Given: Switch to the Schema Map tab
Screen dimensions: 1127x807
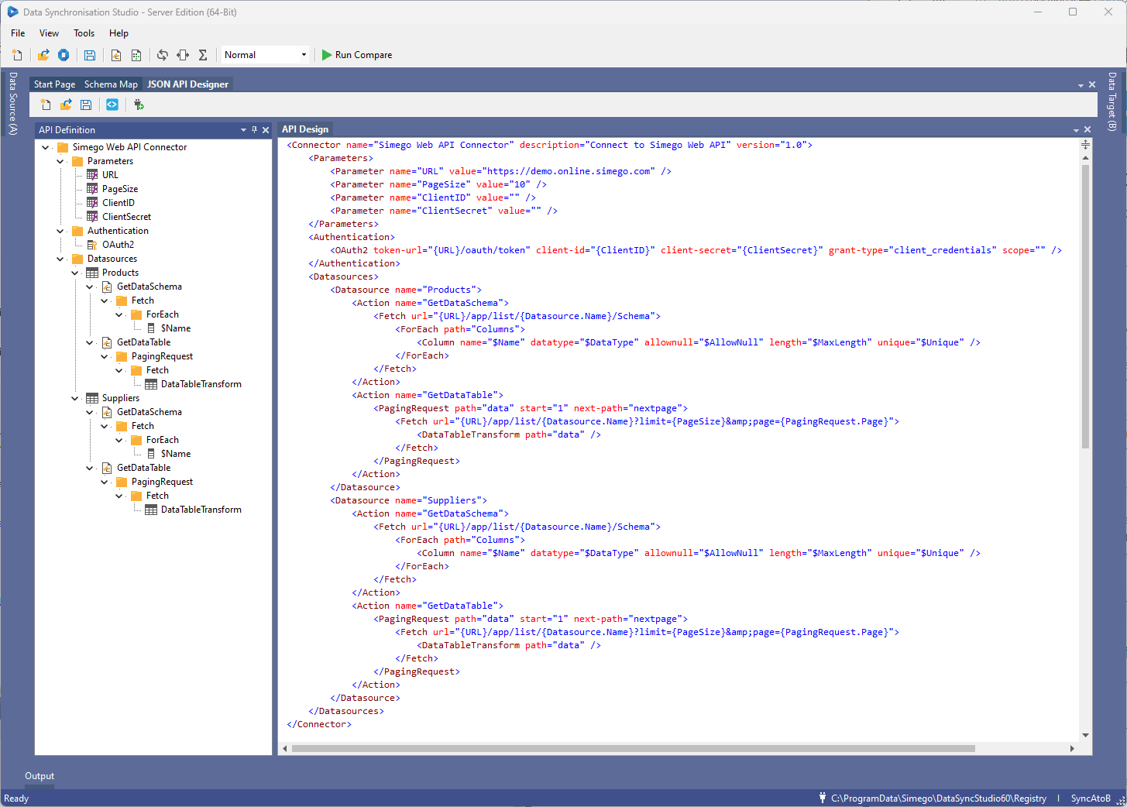Looking at the screenshot, I should [x=111, y=84].
